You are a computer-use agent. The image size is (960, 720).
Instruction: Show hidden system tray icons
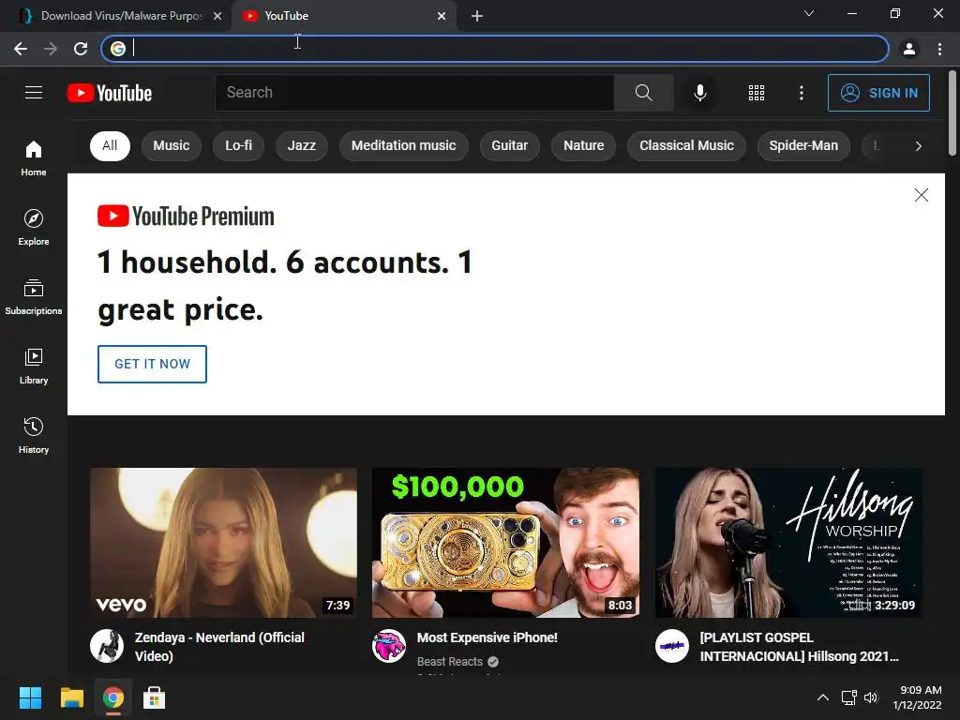click(x=823, y=697)
